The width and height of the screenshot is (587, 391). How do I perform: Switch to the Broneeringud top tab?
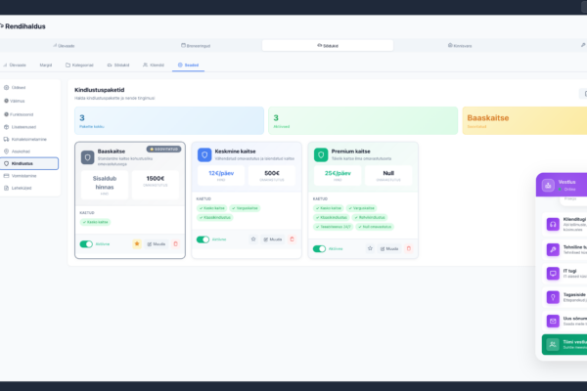(x=197, y=45)
